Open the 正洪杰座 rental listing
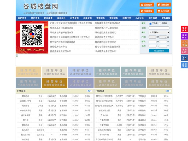Viewport: 188px width, 141px height. click(104, 115)
